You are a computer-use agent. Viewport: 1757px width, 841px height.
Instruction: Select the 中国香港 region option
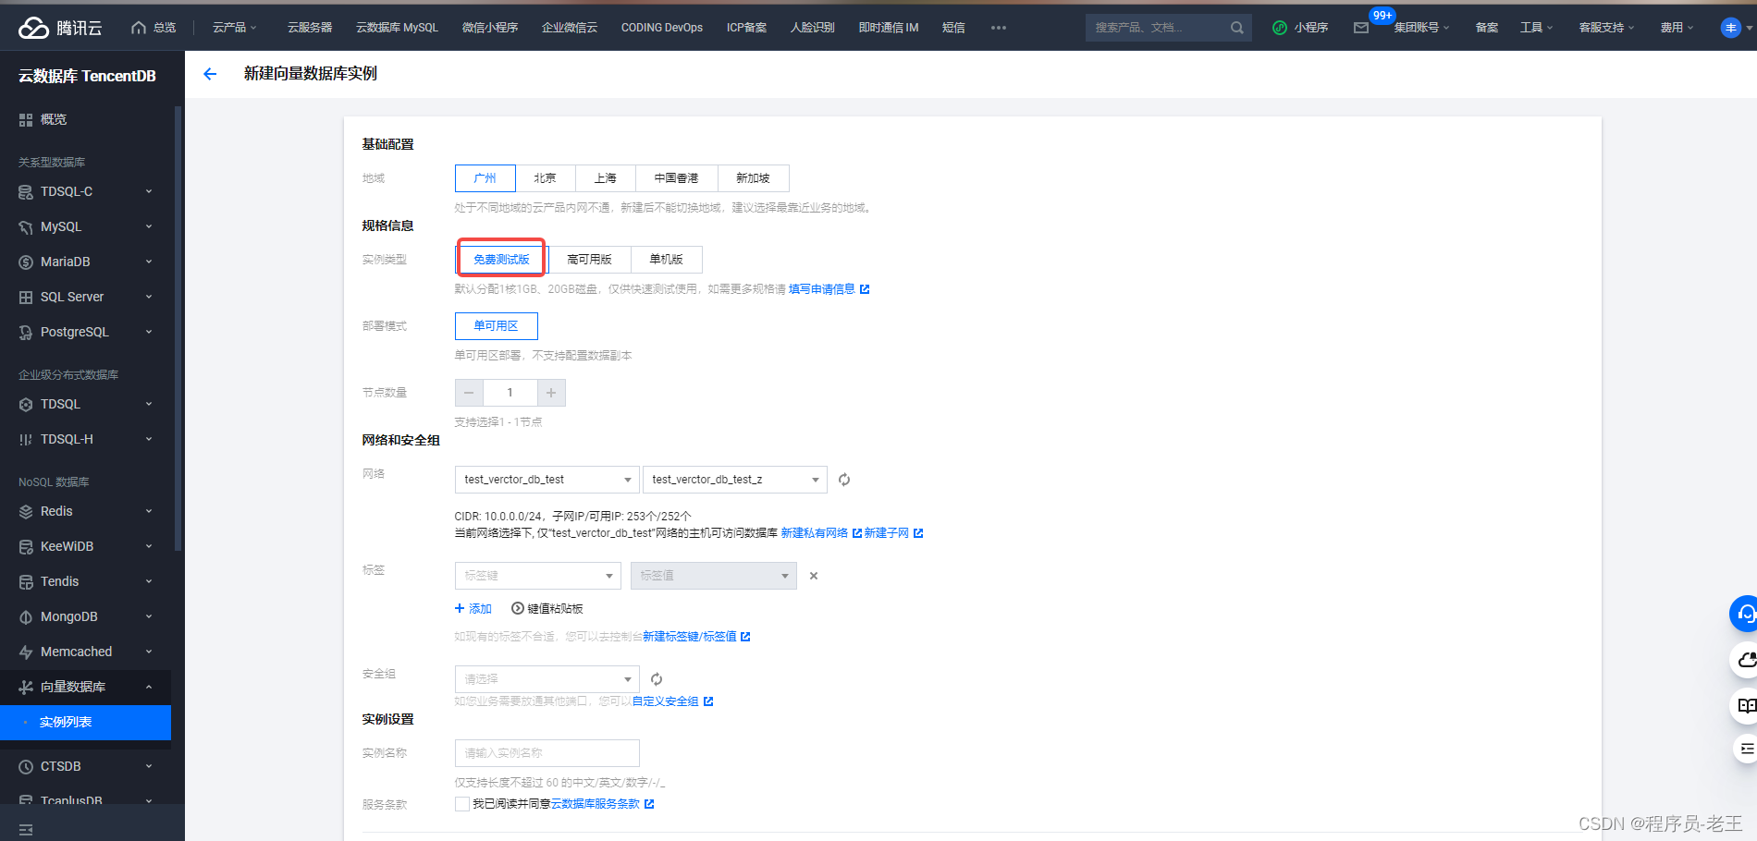[677, 178]
